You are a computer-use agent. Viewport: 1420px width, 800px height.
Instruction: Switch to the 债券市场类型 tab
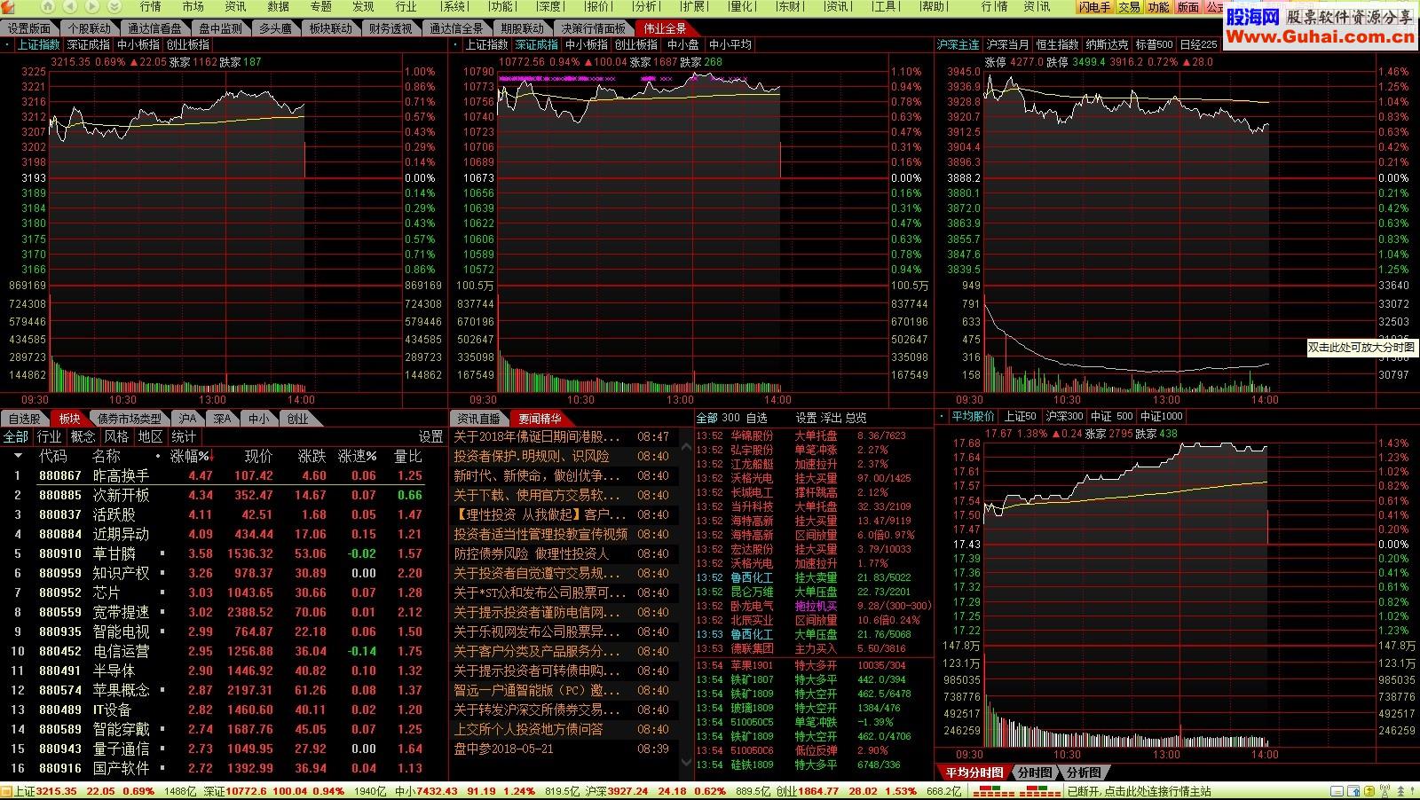pyautogui.click(x=130, y=419)
